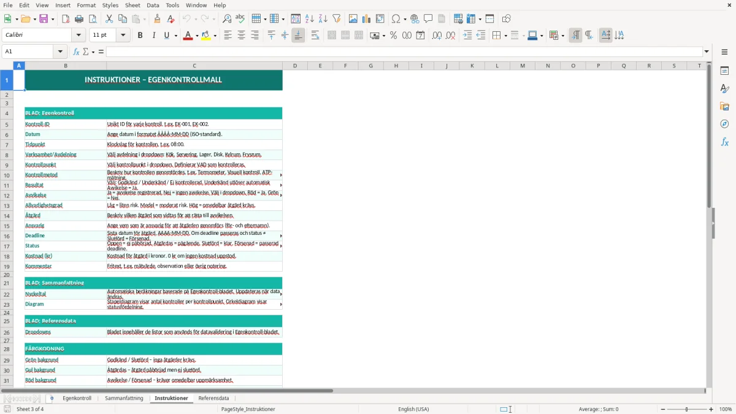Open Find and Replace icon

227,19
